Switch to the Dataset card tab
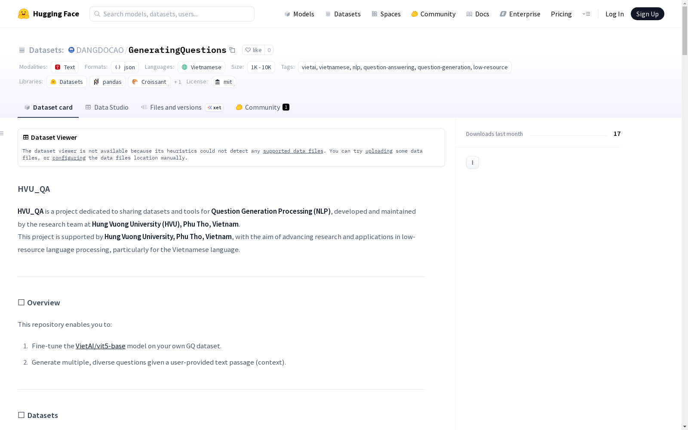This screenshot has width=688, height=430. coord(48,107)
